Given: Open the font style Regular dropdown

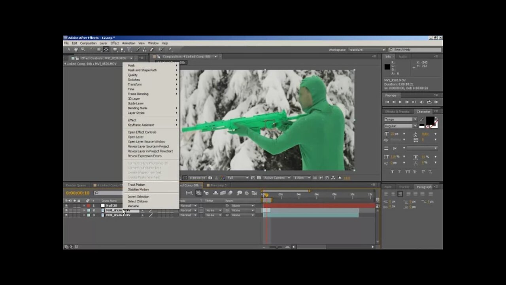Looking at the screenshot, I should coord(400,126).
